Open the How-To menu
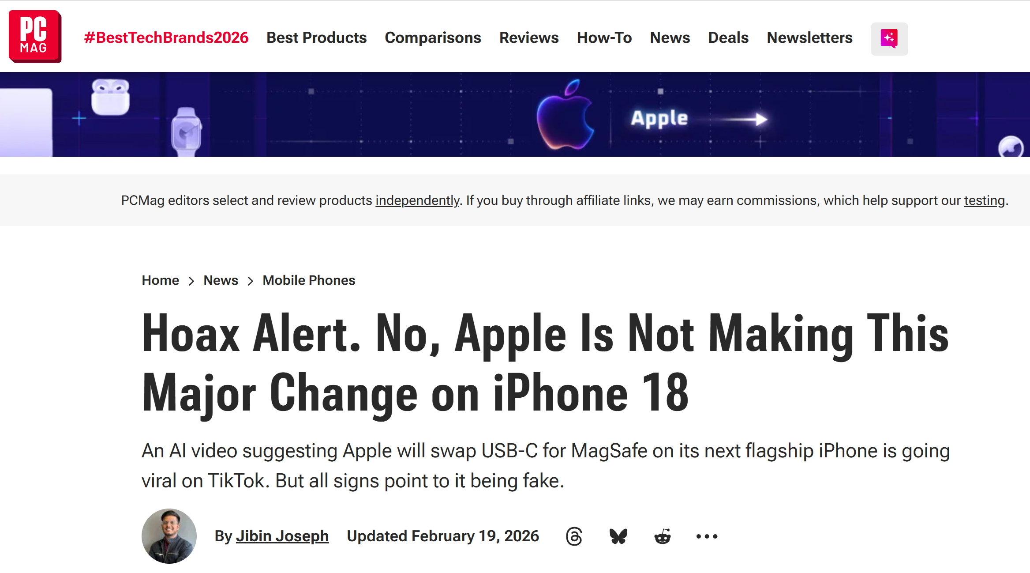 click(604, 38)
